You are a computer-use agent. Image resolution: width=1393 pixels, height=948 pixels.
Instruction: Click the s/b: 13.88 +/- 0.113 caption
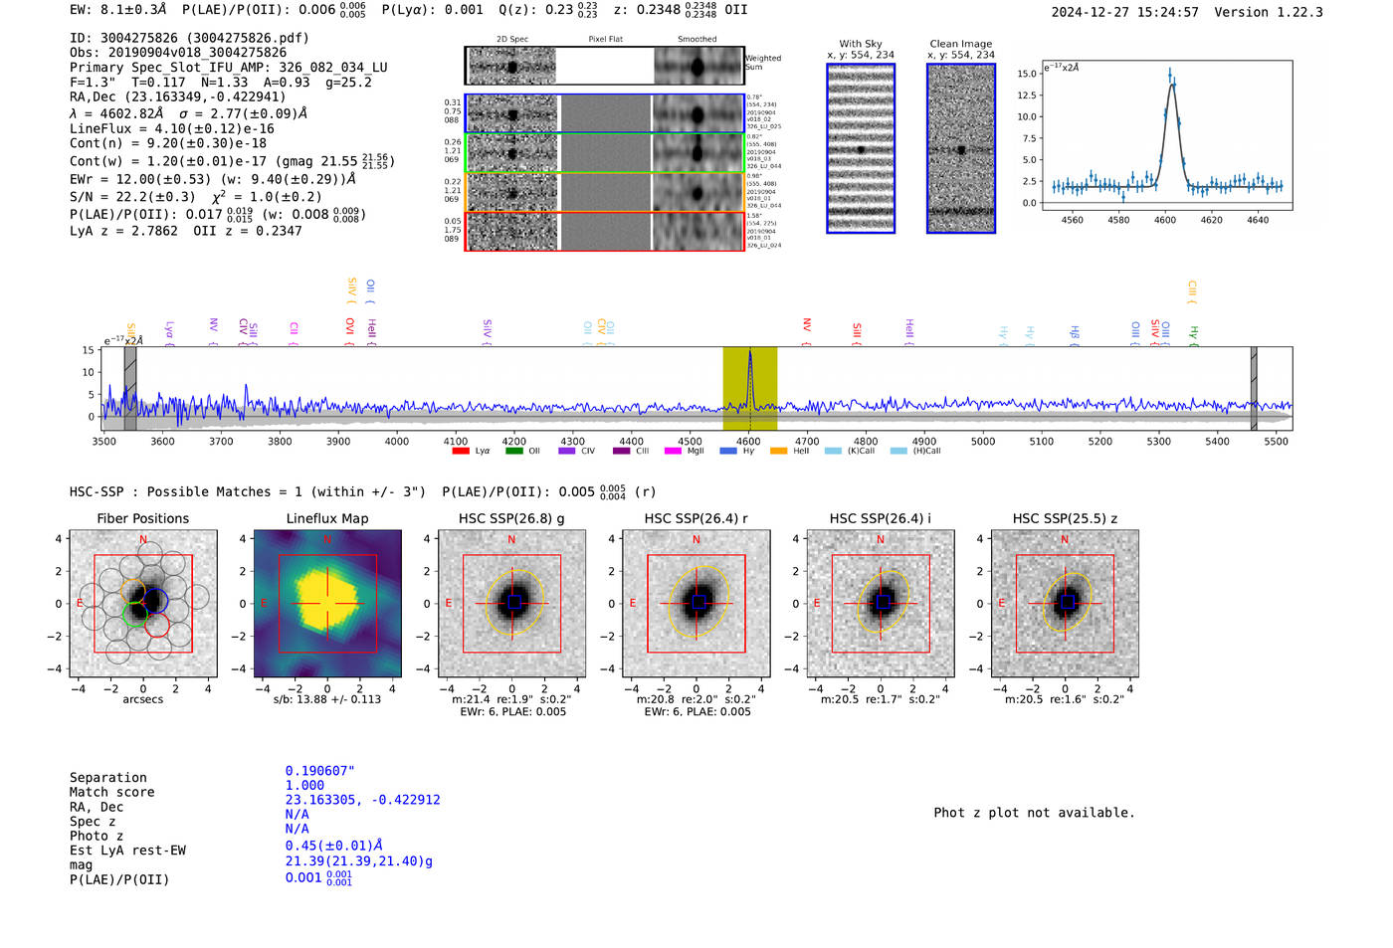click(327, 699)
